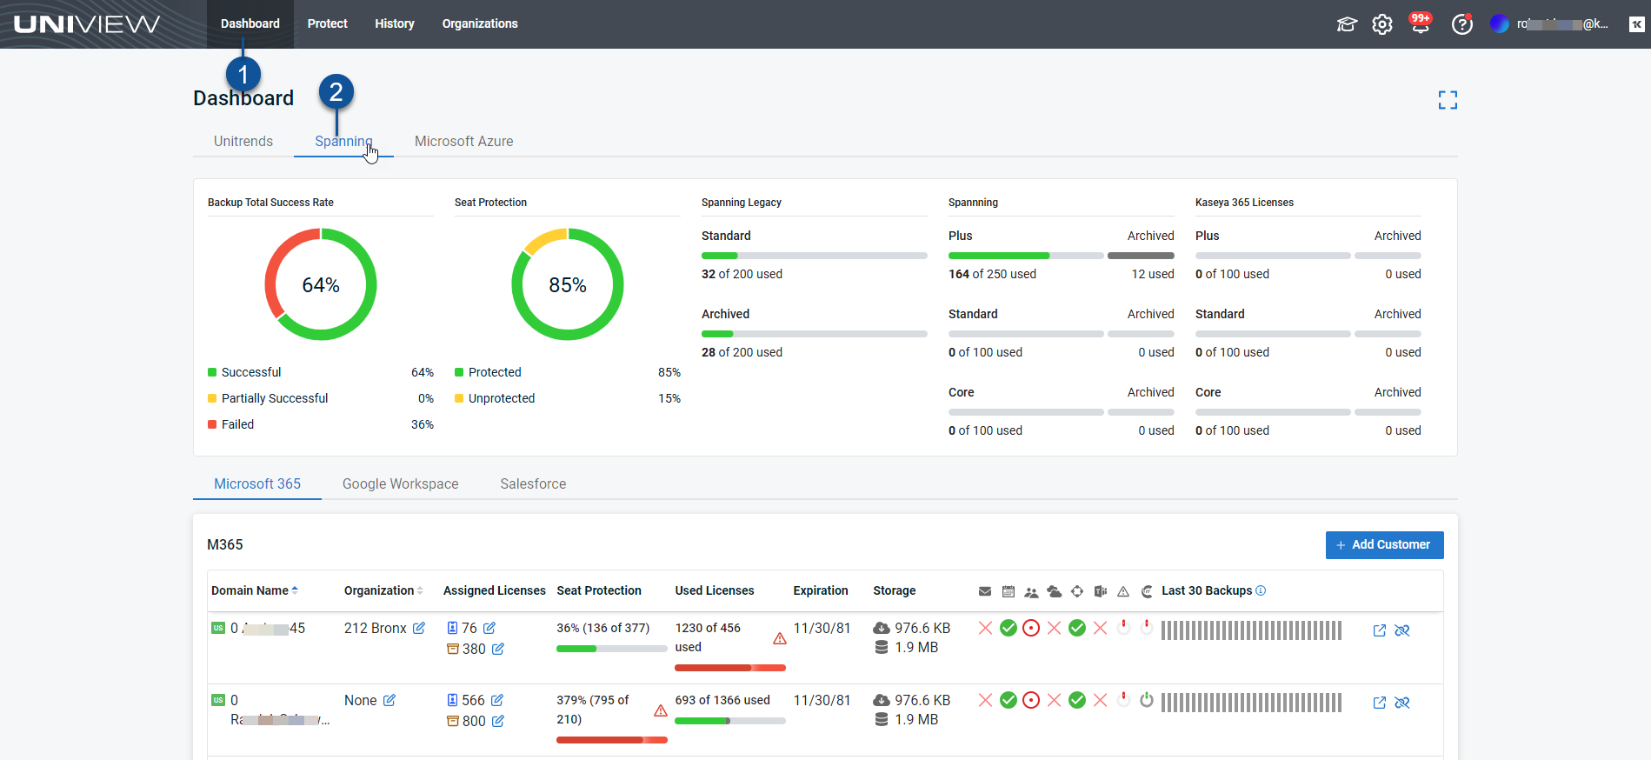This screenshot has width=1651, height=760.
Task: Click the '693 of 1366 used' cell
Action: 722,700
